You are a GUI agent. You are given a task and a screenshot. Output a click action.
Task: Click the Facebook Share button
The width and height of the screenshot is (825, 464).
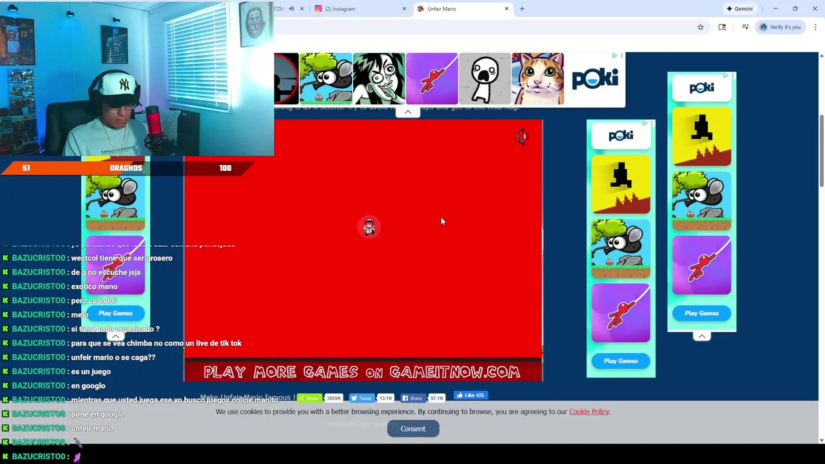click(414, 398)
